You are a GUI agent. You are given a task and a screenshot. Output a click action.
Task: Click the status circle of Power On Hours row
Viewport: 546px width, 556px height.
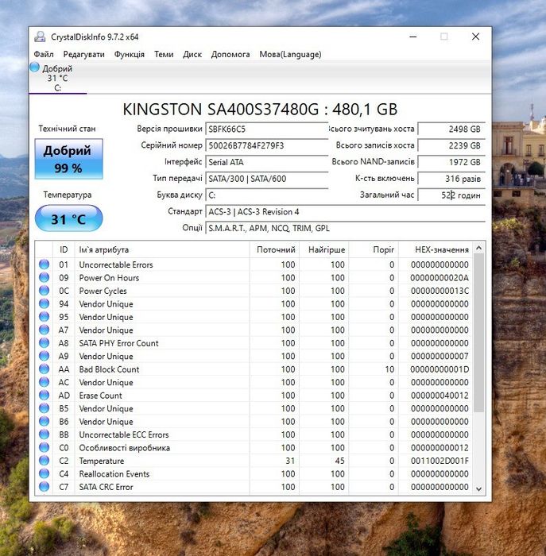click(44, 278)
